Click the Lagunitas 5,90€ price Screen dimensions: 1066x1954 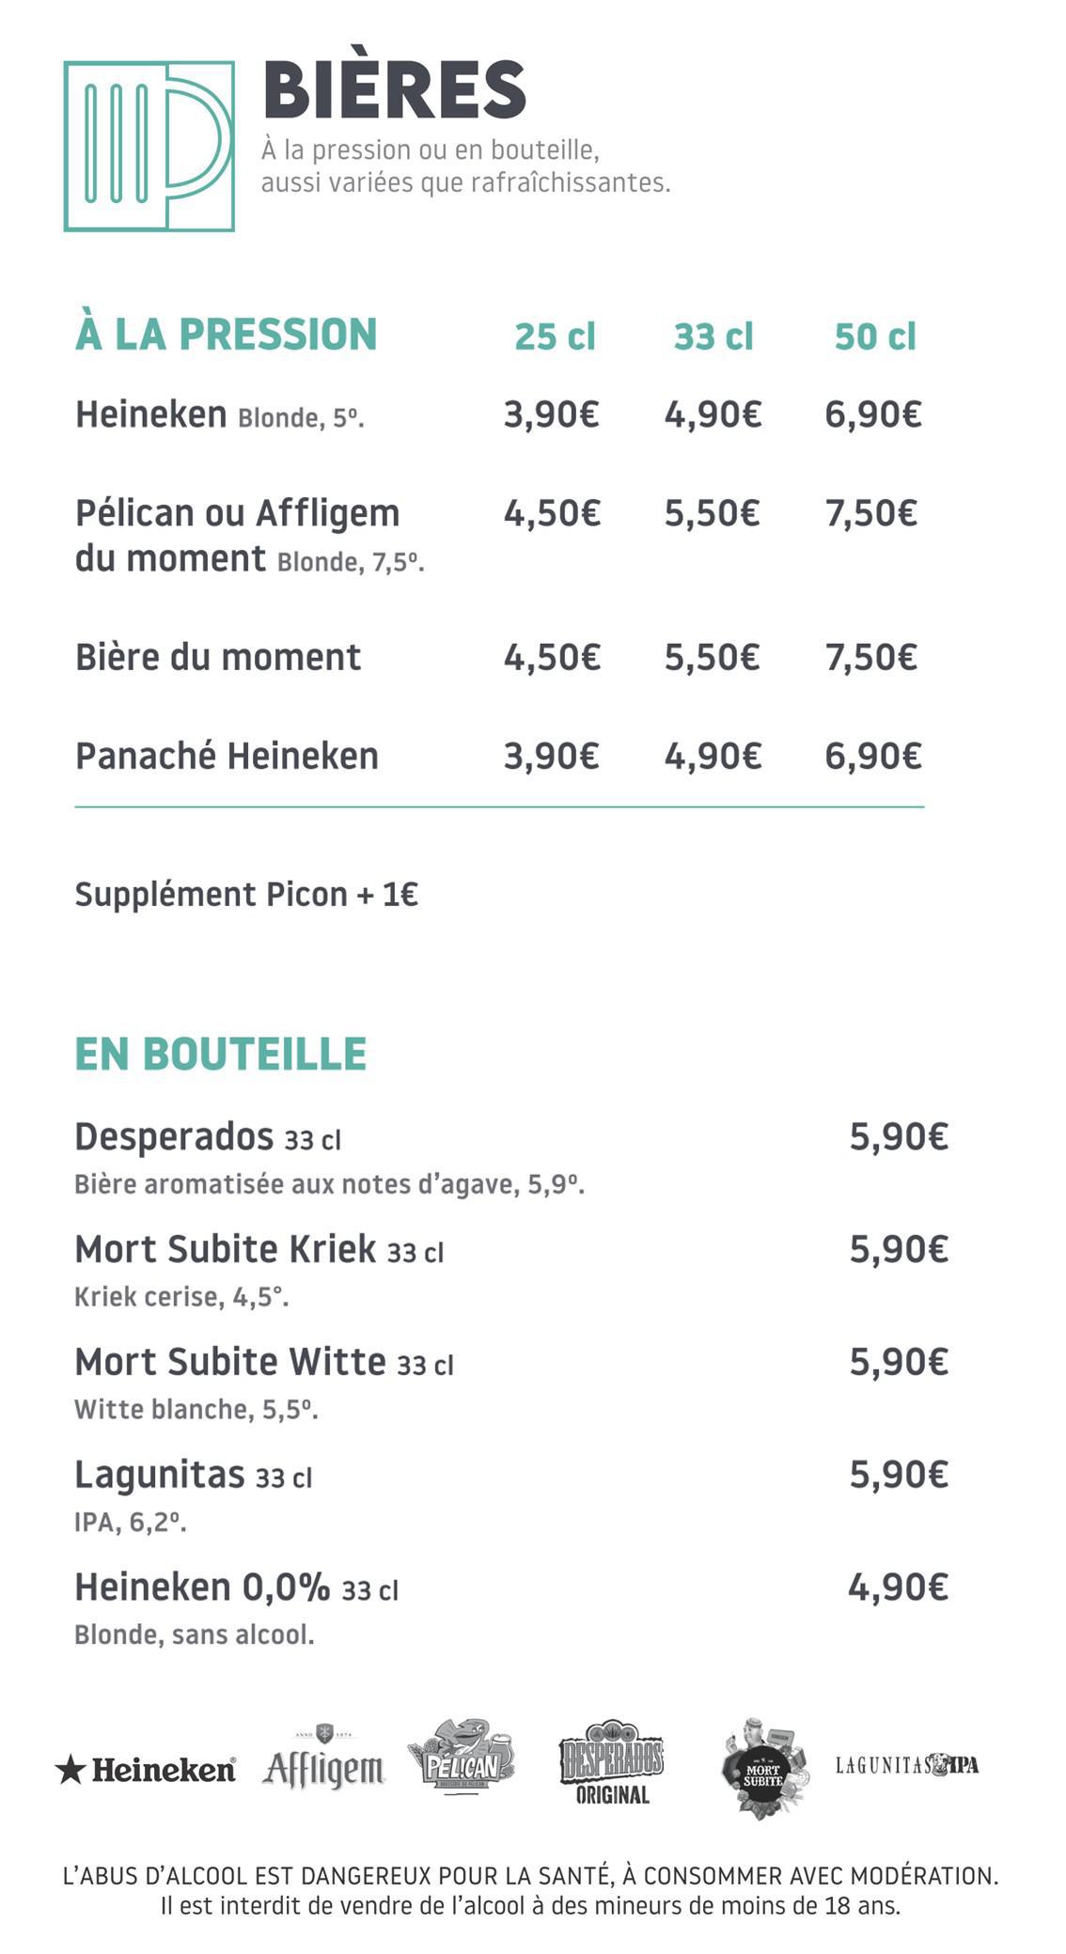point(899,1474)
